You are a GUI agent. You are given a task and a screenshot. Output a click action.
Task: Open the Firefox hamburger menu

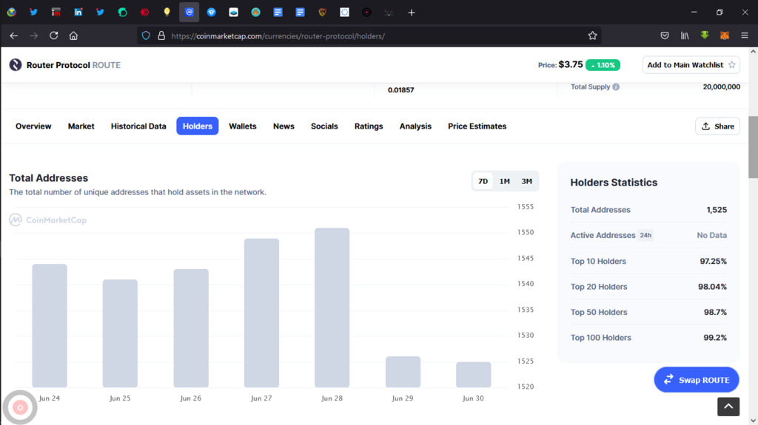[745, 35]
